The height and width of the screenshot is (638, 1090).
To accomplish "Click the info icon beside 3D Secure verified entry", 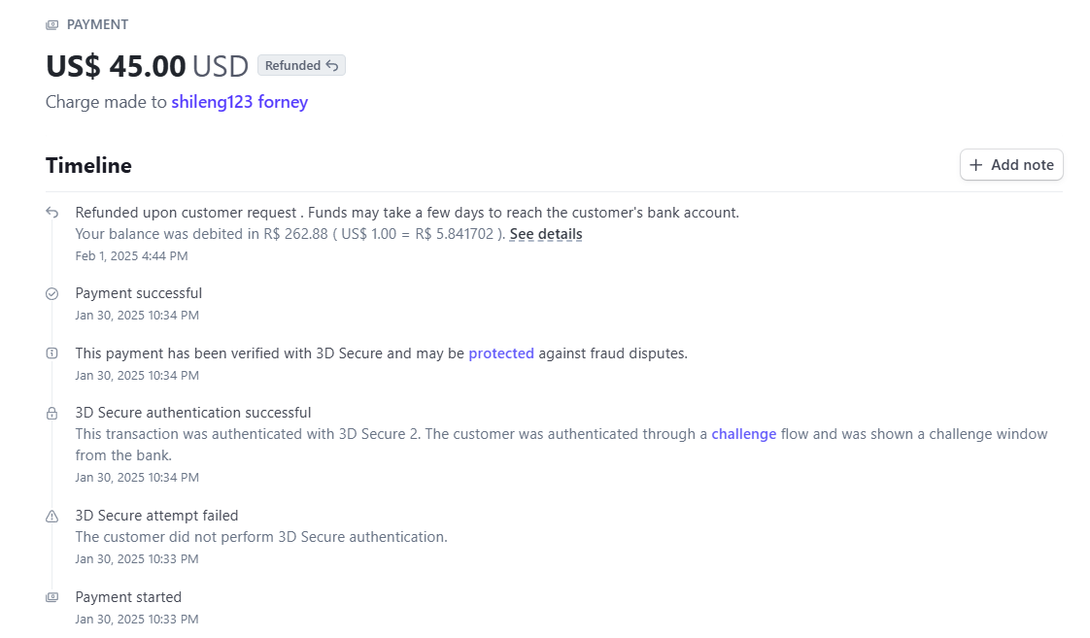I will (x=52, y=353).
